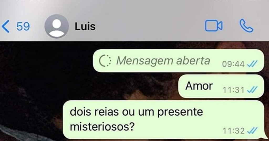The width and height of the screenshot is (269, 141).
Task: Tap the view-once dashed circle icon
Action: (x=105, y=61)
